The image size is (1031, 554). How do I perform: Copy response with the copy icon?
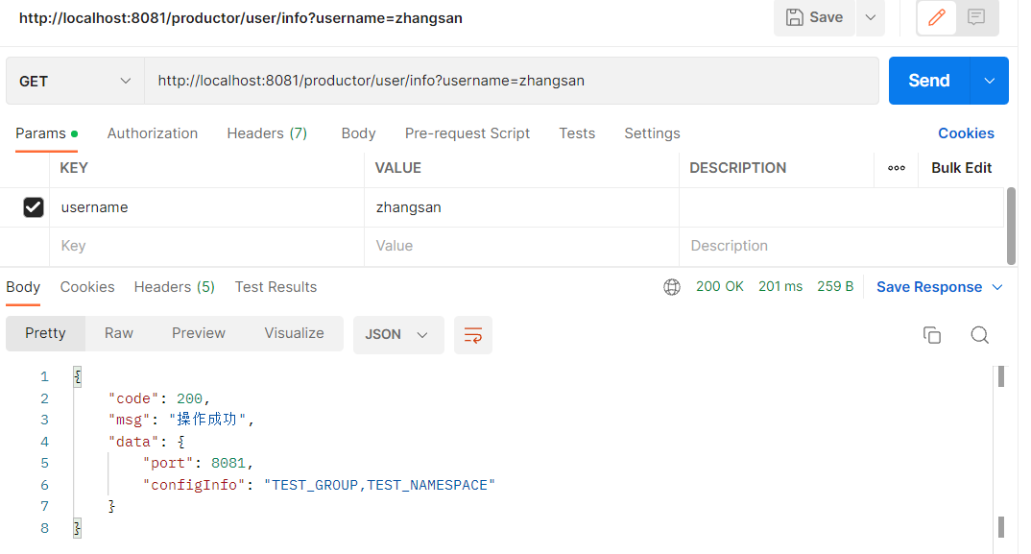931,335
